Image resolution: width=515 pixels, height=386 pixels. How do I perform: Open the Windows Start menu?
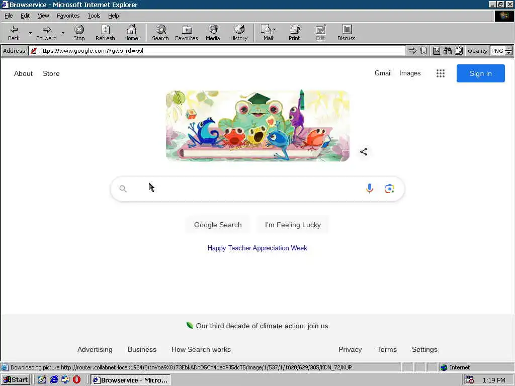point(16,380)
